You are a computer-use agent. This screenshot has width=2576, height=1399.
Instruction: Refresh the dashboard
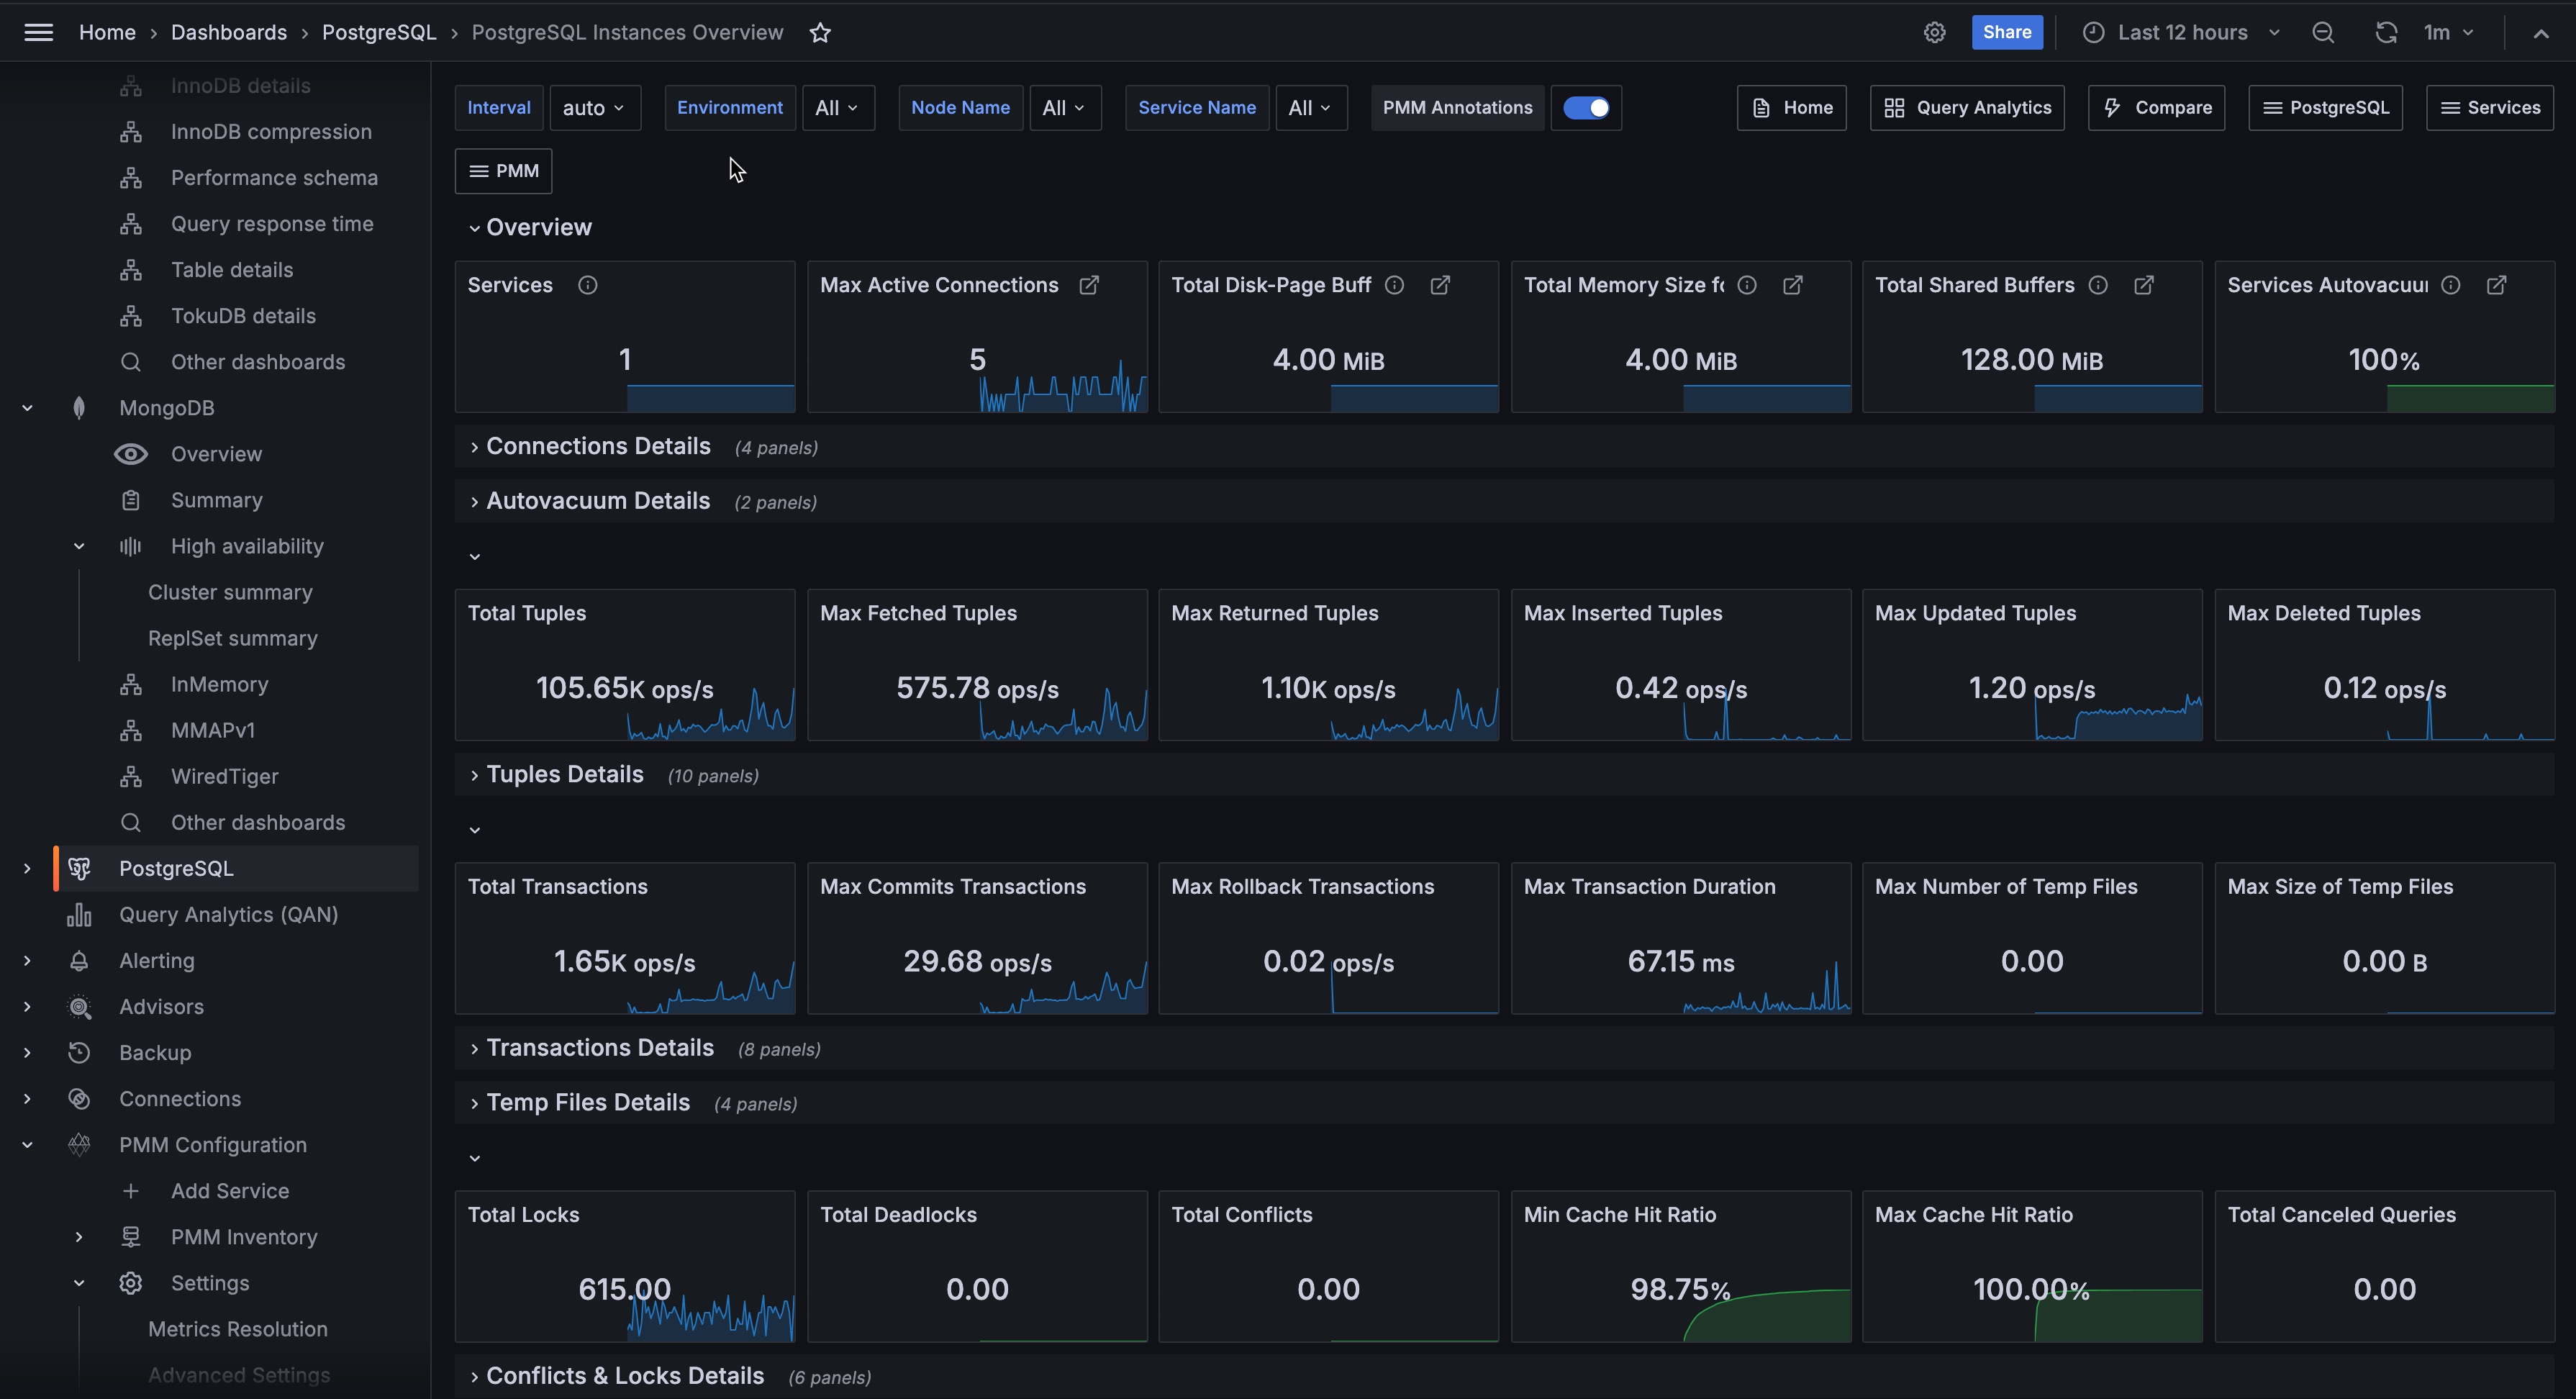[2386, 32]
